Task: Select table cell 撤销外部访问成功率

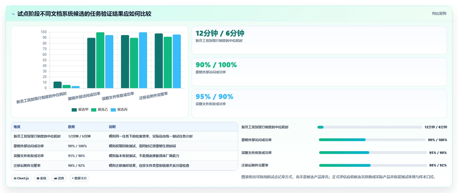Action: pos(29,146)
